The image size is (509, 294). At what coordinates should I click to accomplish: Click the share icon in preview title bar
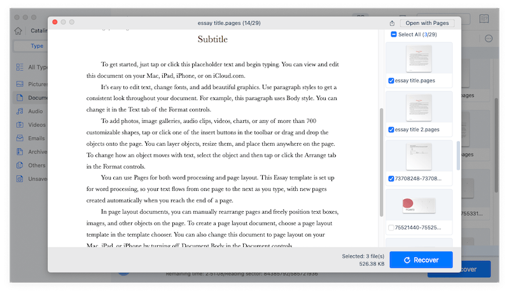point(392,23)
